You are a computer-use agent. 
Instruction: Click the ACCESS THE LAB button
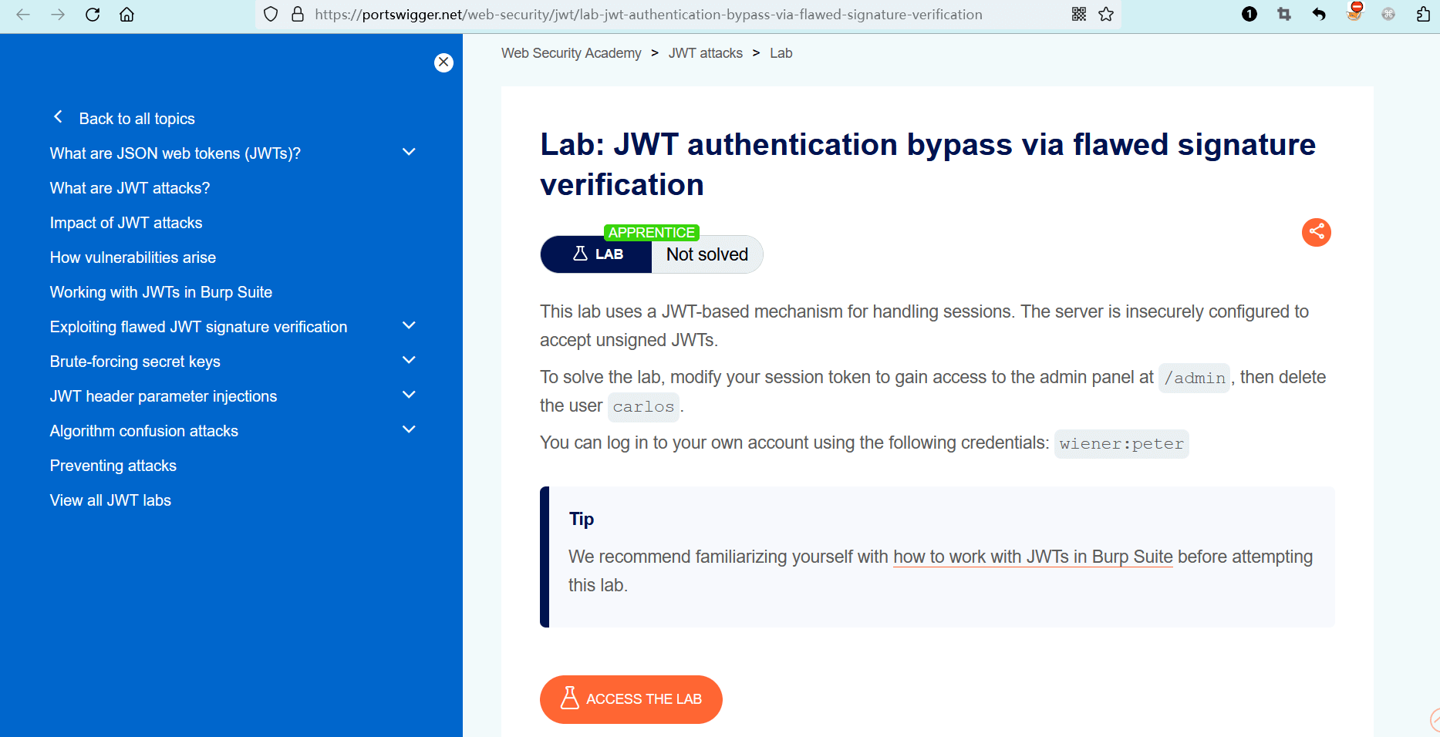coord(631,699)
